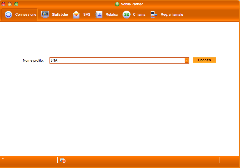Select the Chiama tab label
240x168 pixels.
[x=139, y=15]
